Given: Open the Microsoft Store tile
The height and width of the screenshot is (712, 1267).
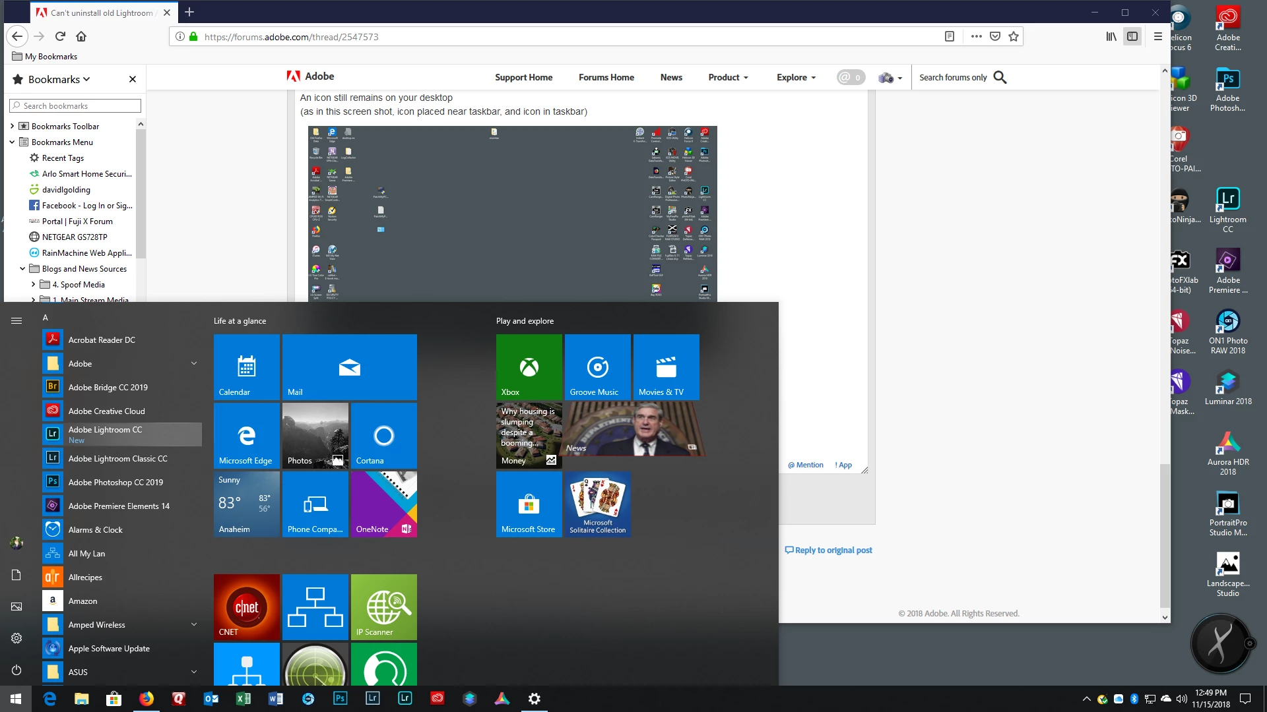Looking at the screenshot, I should tap(529, 504).
